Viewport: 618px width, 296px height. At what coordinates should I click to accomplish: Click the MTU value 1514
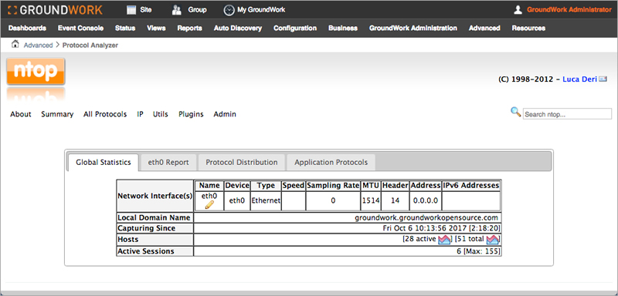click(371, 200)
